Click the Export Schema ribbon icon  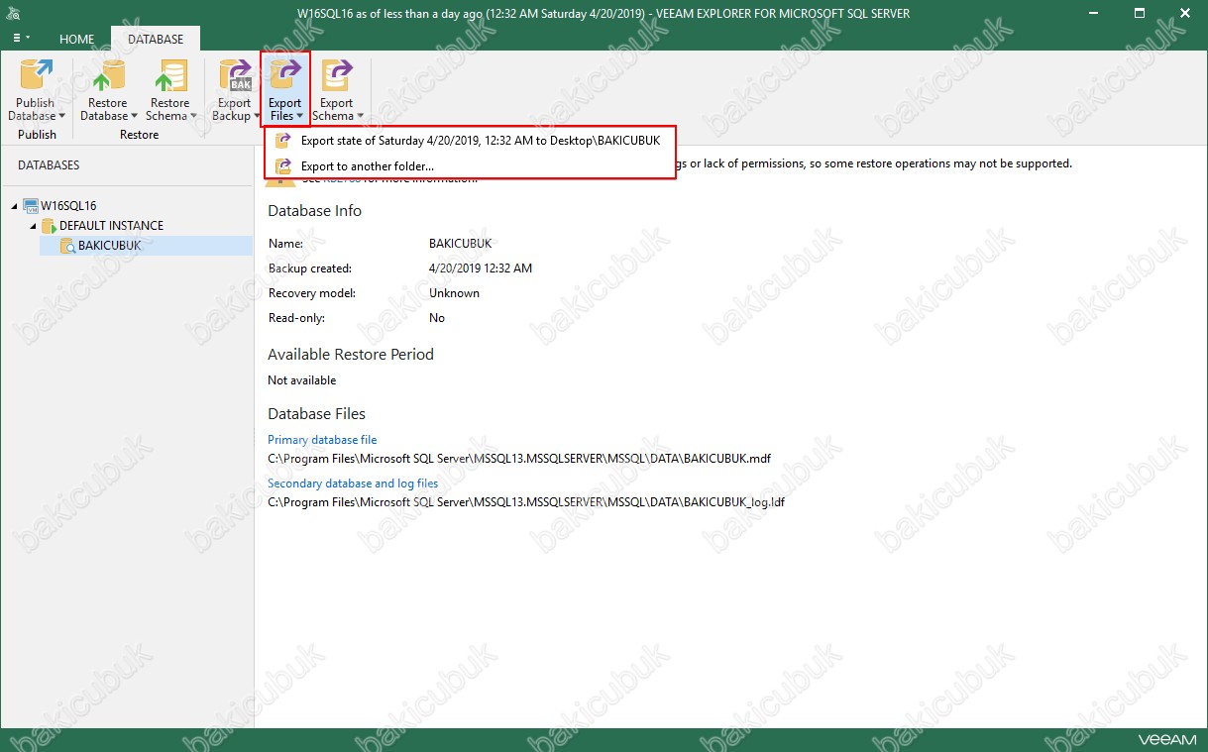point(336,76)
